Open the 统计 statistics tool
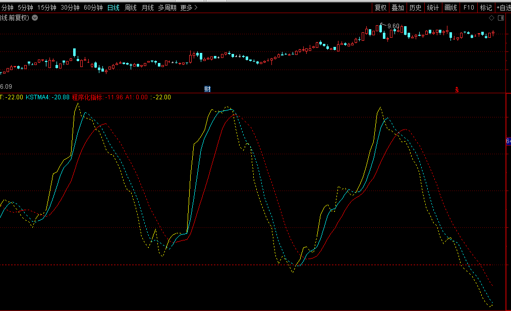Screen dimensions: 511x311 (x=433, y=8)
